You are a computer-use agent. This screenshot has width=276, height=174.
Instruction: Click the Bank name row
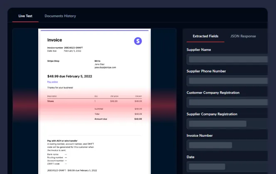point(57,155)
